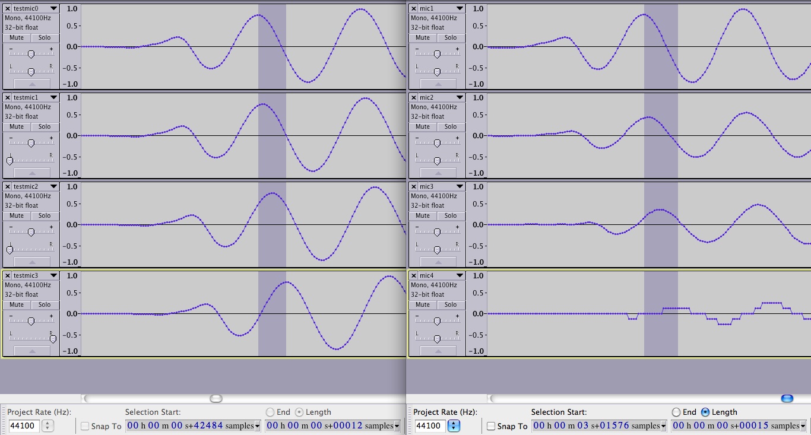Viewport: 811px width, 435px height.
Task: Close the mic2 track with its X button
Action: point(414,97)
